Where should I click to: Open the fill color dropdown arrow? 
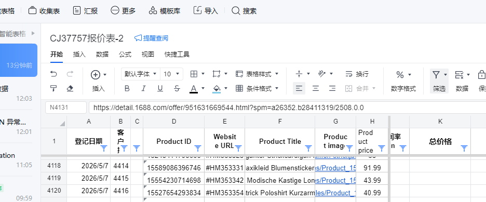pos(226,89)
